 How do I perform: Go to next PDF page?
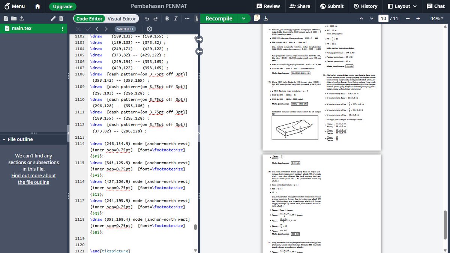pos(372,18)
